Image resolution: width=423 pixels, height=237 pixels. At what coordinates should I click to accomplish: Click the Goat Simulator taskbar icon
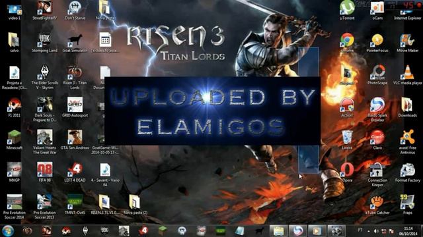(259, 230)
